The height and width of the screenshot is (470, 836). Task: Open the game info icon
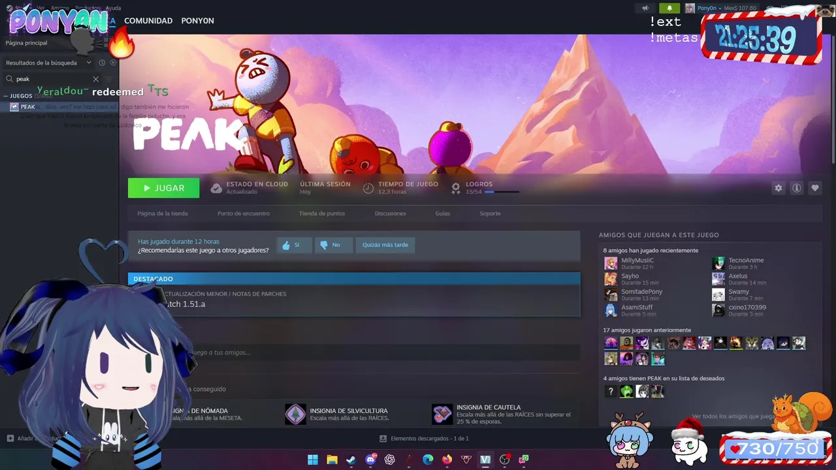click(x=796, y=188)
